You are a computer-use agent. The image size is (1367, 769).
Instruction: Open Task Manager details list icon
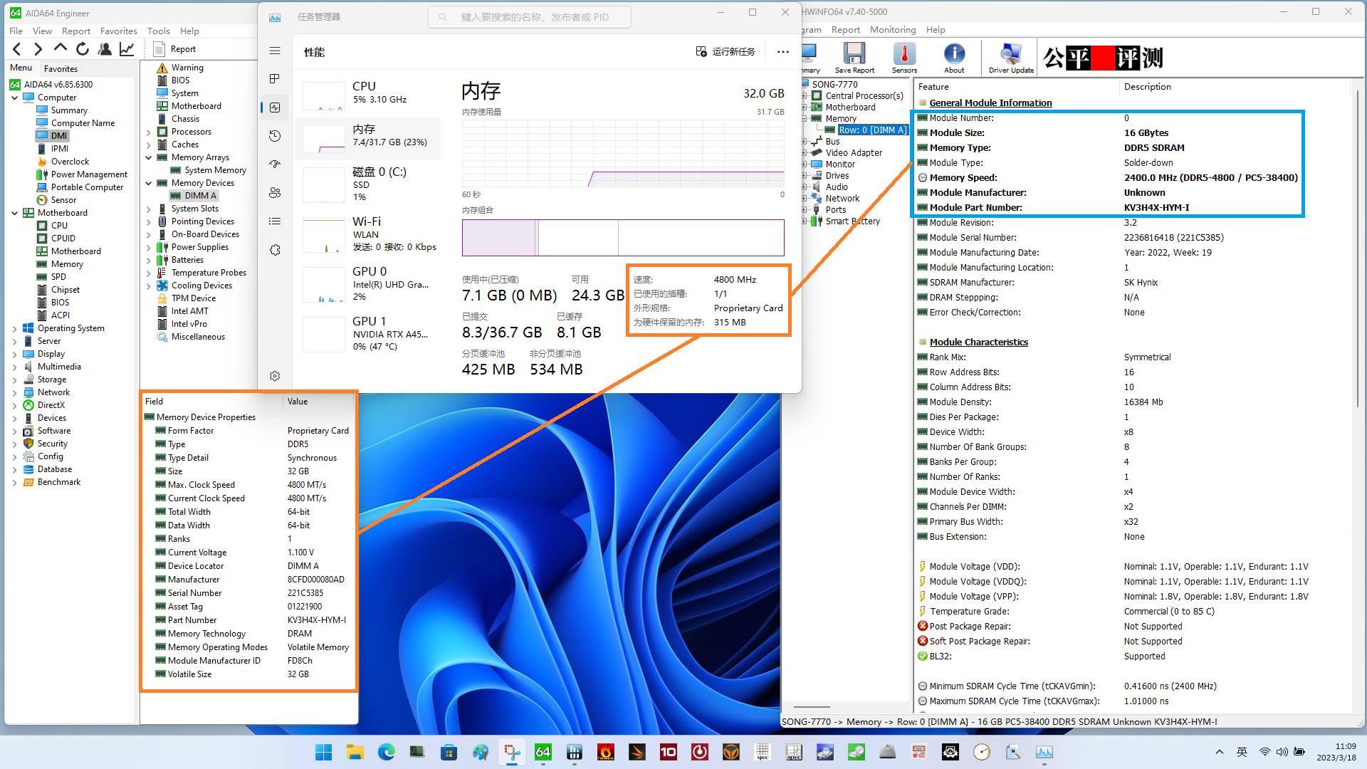pyautogui.click(x=275, y=221)
